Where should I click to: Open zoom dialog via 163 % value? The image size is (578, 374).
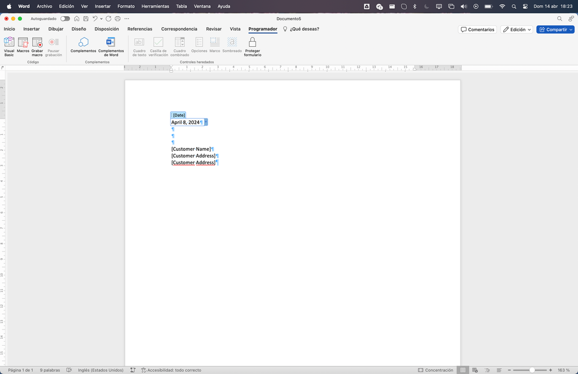(564, 370)
